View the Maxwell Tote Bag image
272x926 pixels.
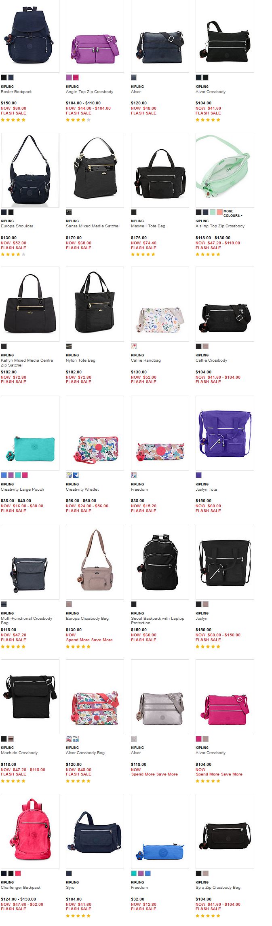[x=160, y=170]
